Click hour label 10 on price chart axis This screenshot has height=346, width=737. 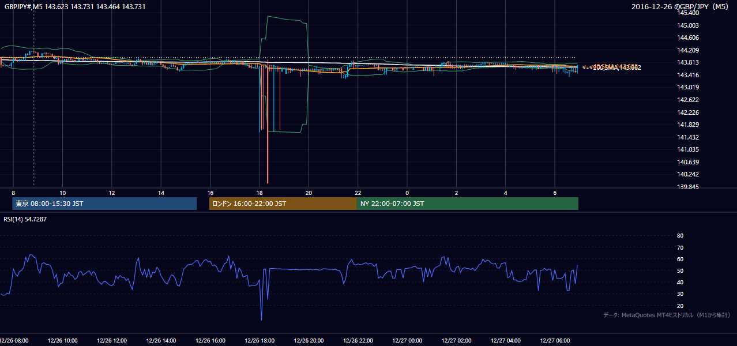coord(63,193)
